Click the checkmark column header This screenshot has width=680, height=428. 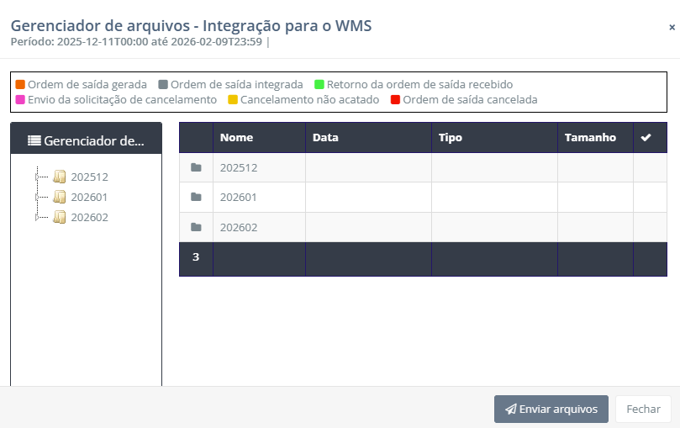(646, 138)
